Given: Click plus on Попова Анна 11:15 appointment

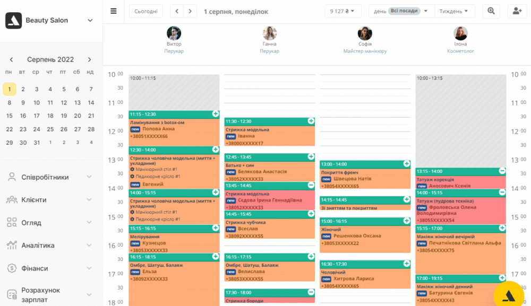Looking at the screenshot, I should [216, 114].
